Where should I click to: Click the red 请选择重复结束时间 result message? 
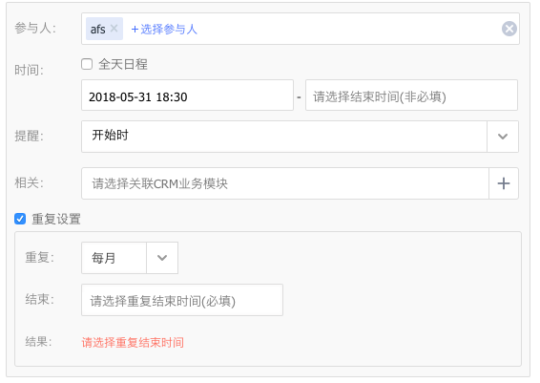coord(133,343)
